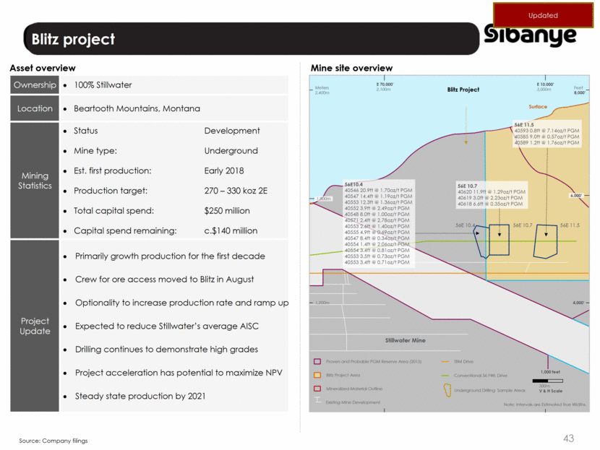Click the red Updated badge
The image size is (600, 450).
coord(543,15)
